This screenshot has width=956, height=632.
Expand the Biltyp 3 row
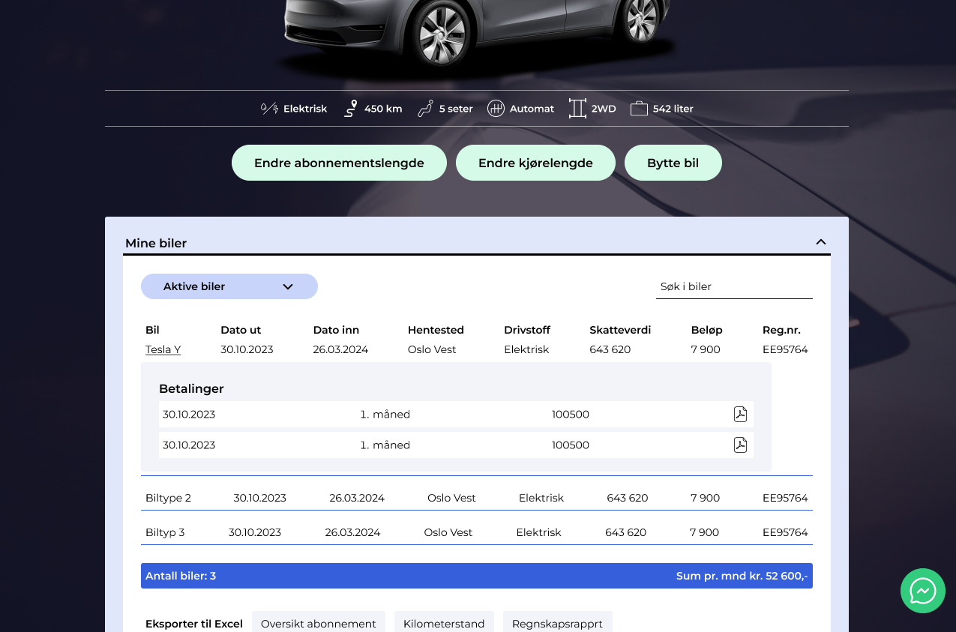(x=477, y=532)
